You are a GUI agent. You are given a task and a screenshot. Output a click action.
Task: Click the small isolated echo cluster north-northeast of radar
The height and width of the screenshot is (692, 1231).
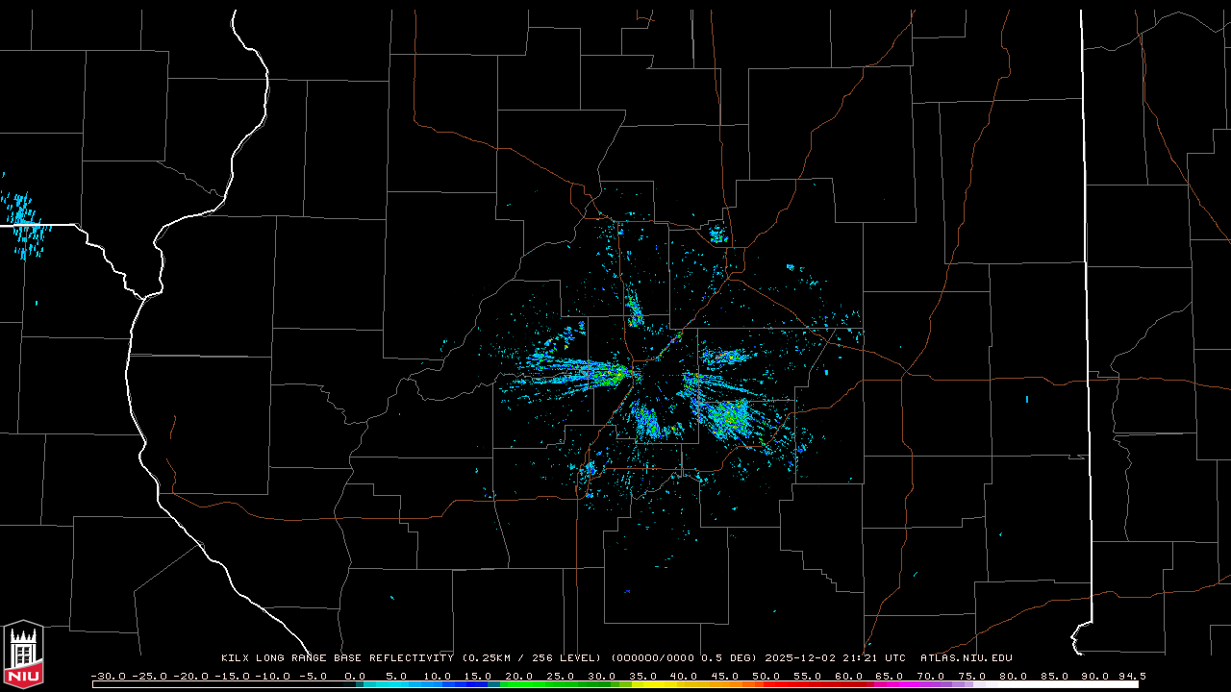(x=716, y=233)
